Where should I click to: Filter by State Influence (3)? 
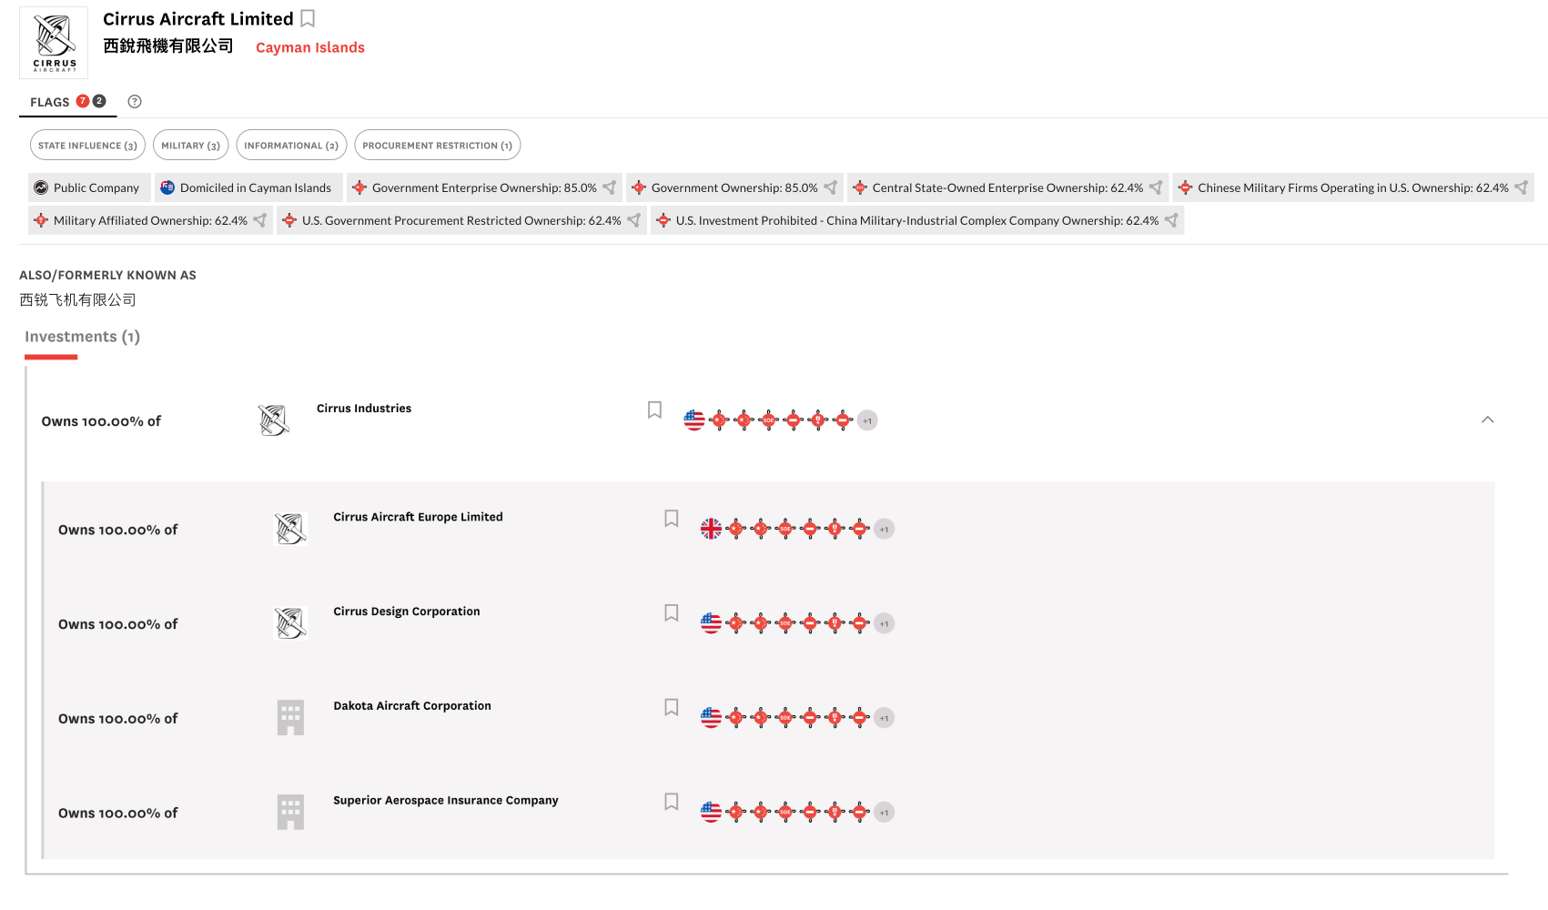[87, 146]
